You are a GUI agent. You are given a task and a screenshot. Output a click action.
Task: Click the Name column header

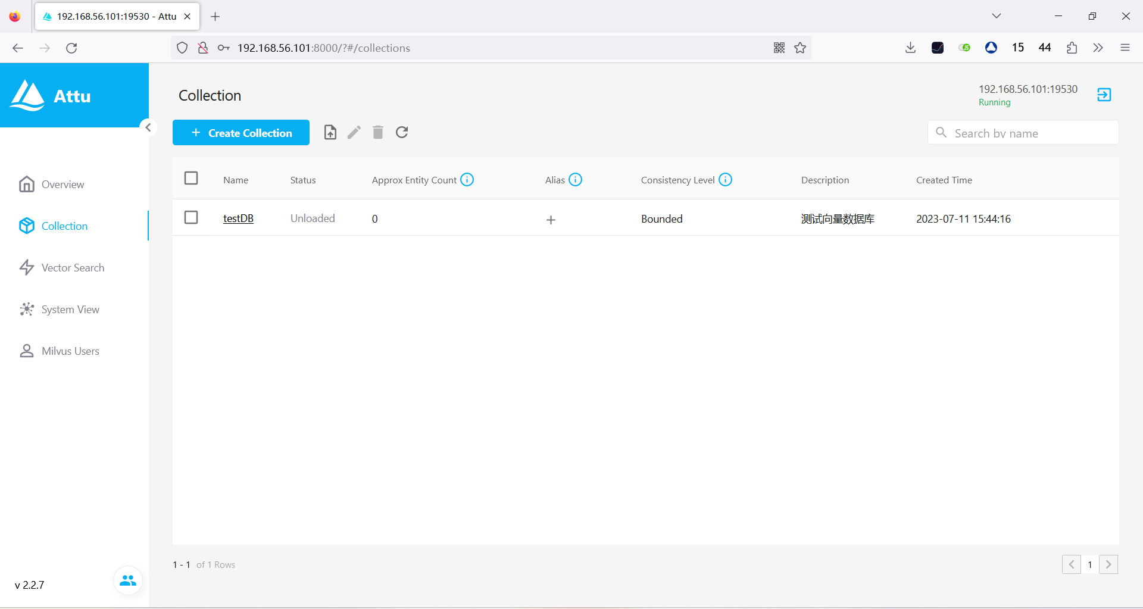[x=236, y=180]
